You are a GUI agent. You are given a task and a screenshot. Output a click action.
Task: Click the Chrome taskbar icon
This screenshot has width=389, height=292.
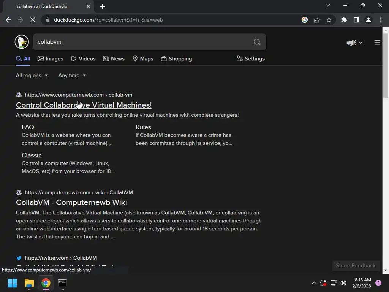click(x=46, y=283)
